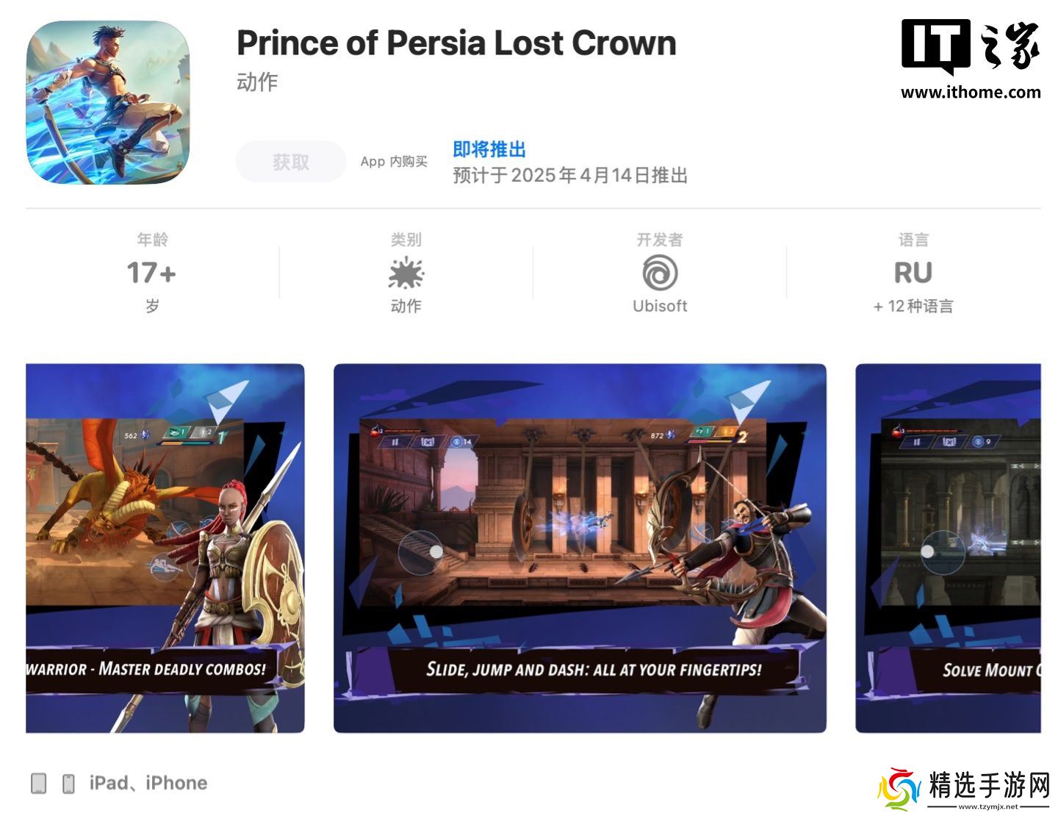Screen dimensions: 1058x816
Task: Click the 精选手游网 watermark logo
Action: (965, 789)
